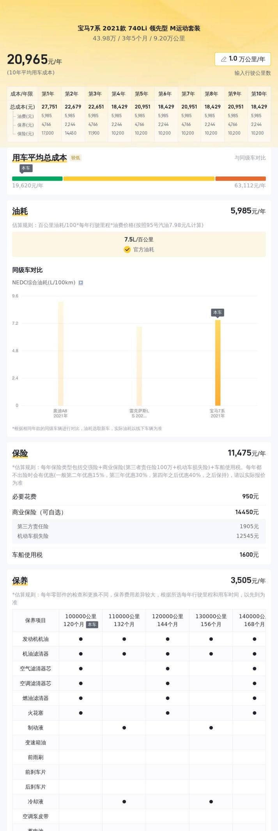
Task: Click the 输入行驶公里数 hint text
Action: 252,73
